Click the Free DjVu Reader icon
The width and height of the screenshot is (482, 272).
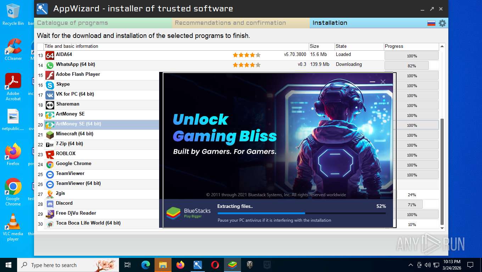(x=50, y=214)
